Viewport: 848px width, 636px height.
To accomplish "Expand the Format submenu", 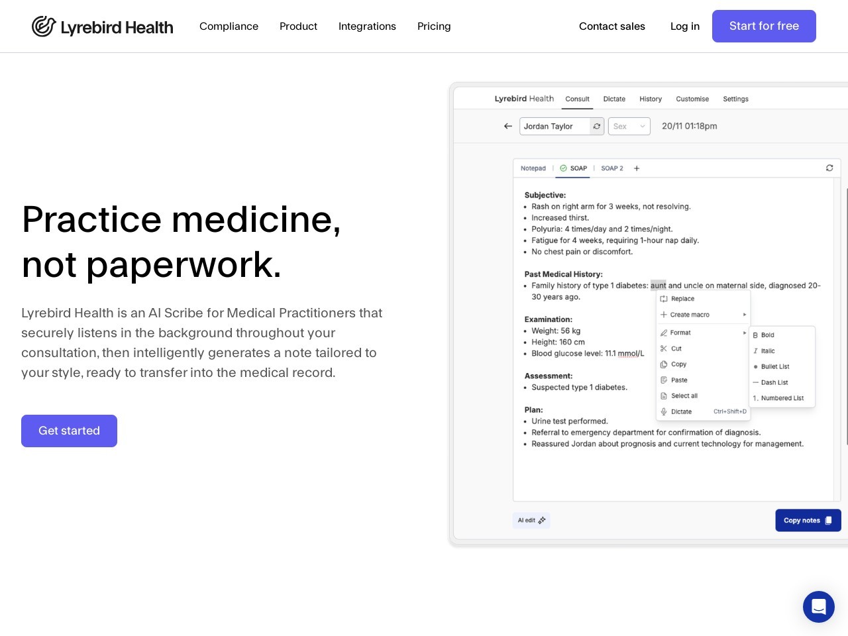I will pyautogui.click(x=703, y=333).
